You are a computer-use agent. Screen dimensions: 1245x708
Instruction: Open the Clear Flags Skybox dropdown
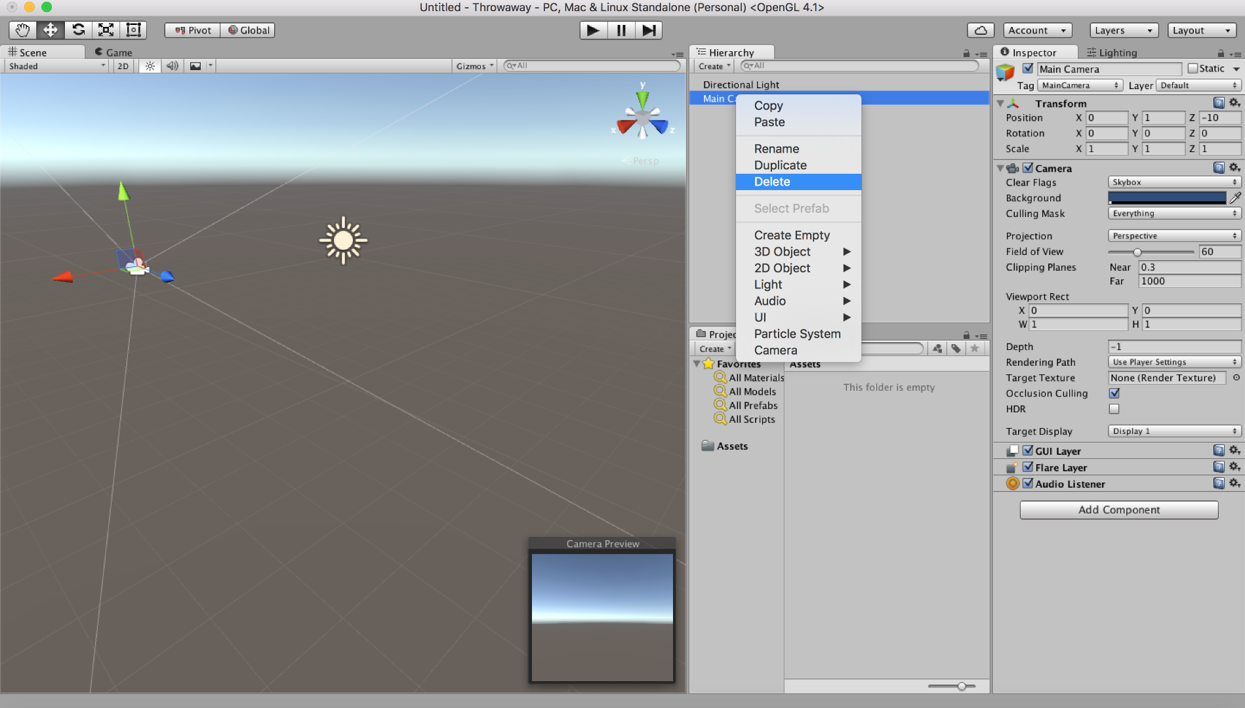point(1174,182)
